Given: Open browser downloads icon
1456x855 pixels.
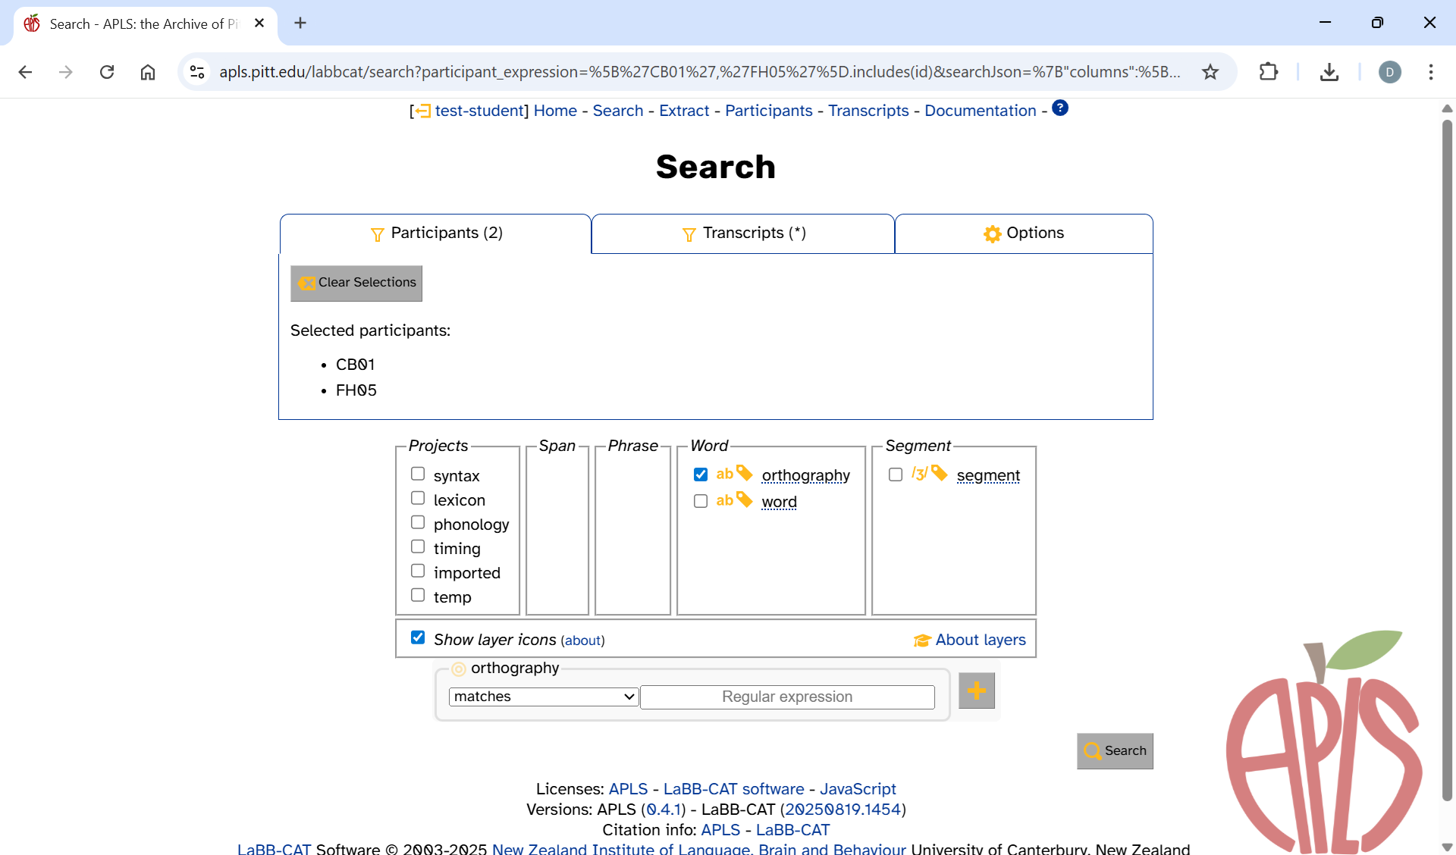Looking at the screenshot, I should click(1329, 72).
